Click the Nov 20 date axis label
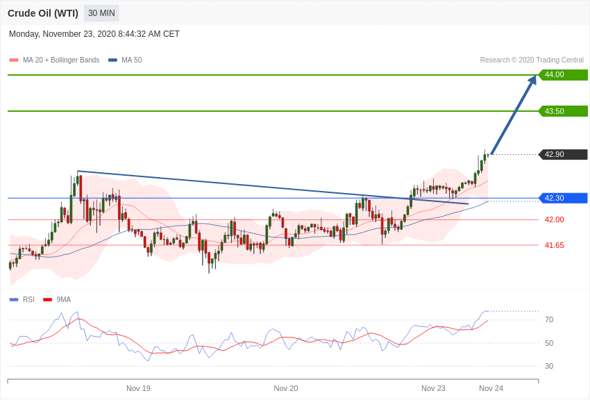This screenshot has height=400, width=590. [x=286, y=388]
